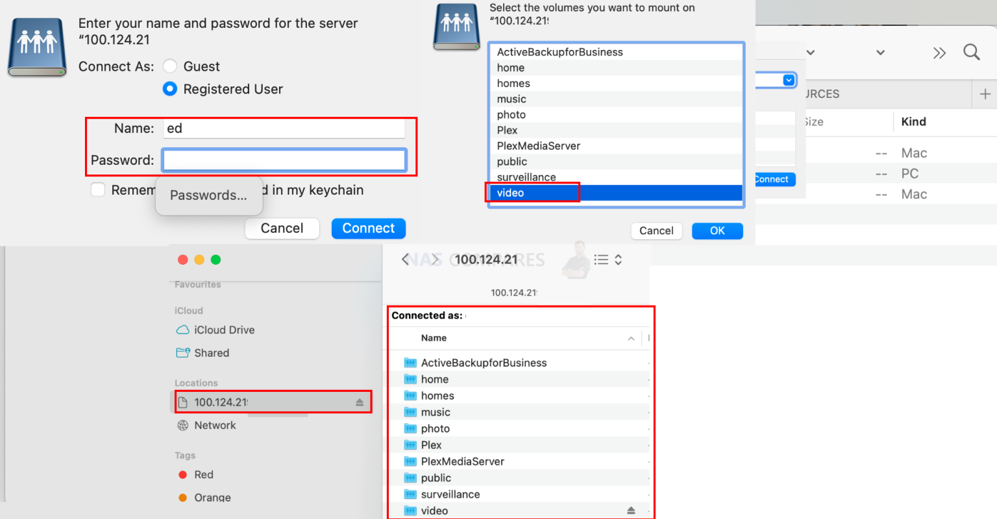Viewport: 997px width, 519px height.
Task: Enable the remember password in keychain checkbox
Action: tap(97, 189)
